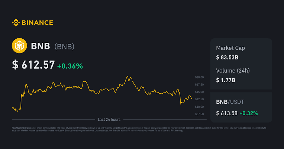The height and width of the screenshot is (149, 284).
Task: Select the BNB coin name heading
Action: tap(41, 46)
